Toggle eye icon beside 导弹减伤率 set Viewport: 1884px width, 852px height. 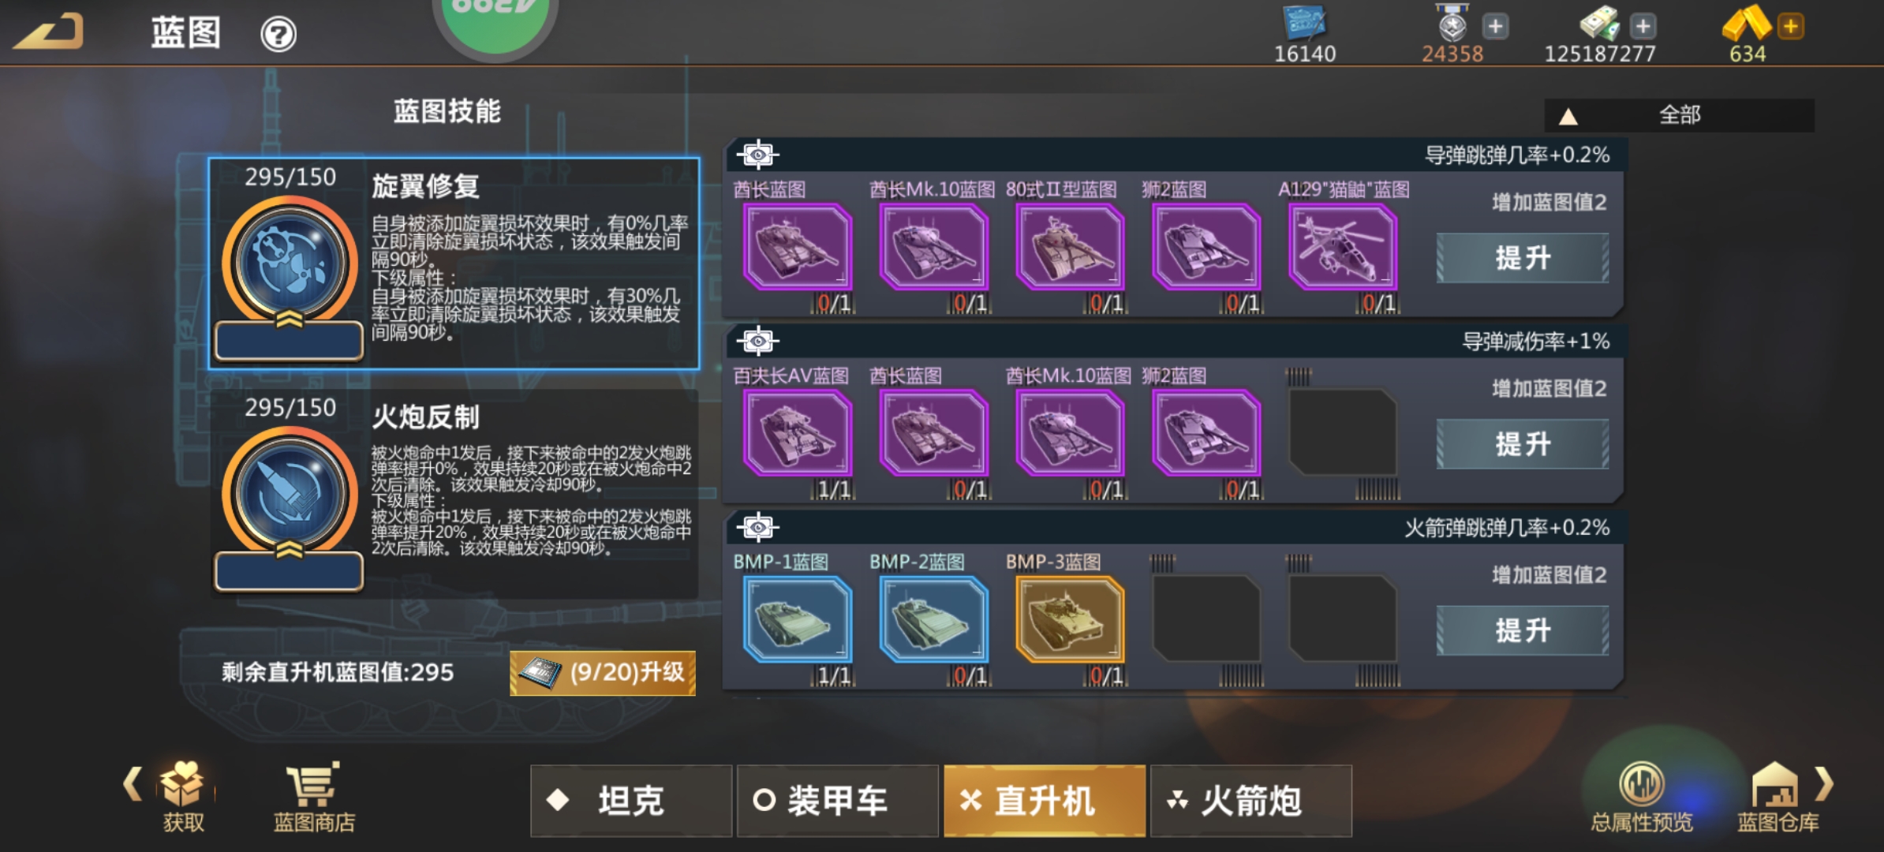click(757, 341)
